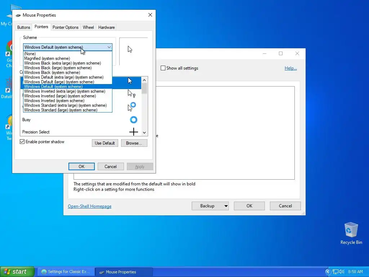Open the Pointer Options tab

[66, 27]
